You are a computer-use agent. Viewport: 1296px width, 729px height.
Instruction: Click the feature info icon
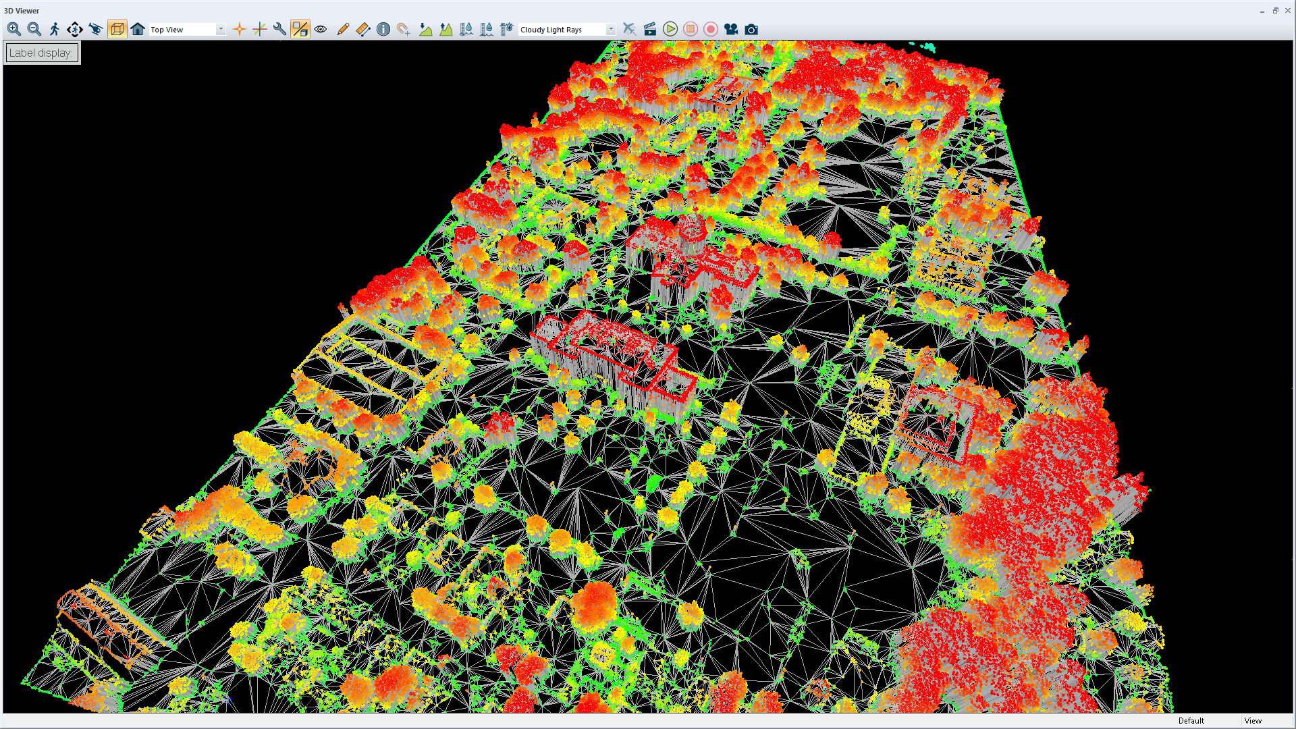383,29
